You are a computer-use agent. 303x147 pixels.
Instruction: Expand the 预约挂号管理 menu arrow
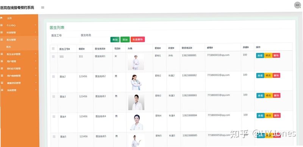36,68
